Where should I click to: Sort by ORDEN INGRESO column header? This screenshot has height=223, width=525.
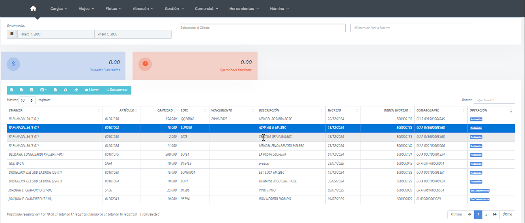click(387, 110)
